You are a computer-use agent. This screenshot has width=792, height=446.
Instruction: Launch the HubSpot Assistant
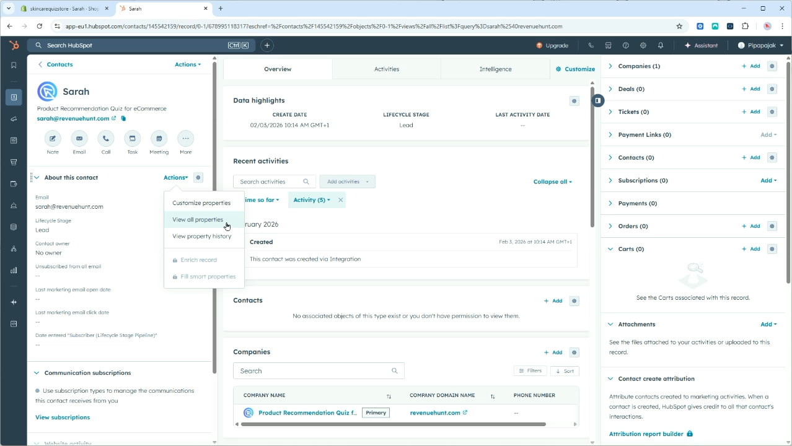[701, 45]
